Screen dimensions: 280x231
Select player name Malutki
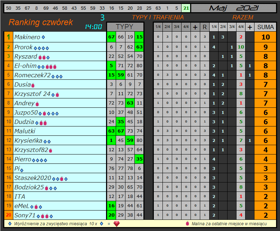point(25,131)
